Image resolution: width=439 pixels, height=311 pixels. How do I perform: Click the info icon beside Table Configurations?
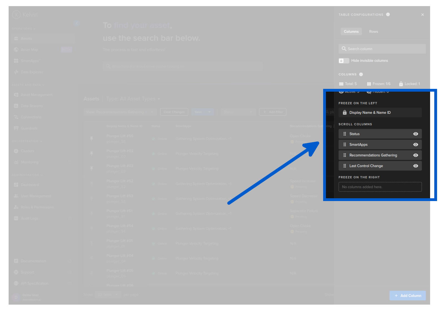(388, 14)
